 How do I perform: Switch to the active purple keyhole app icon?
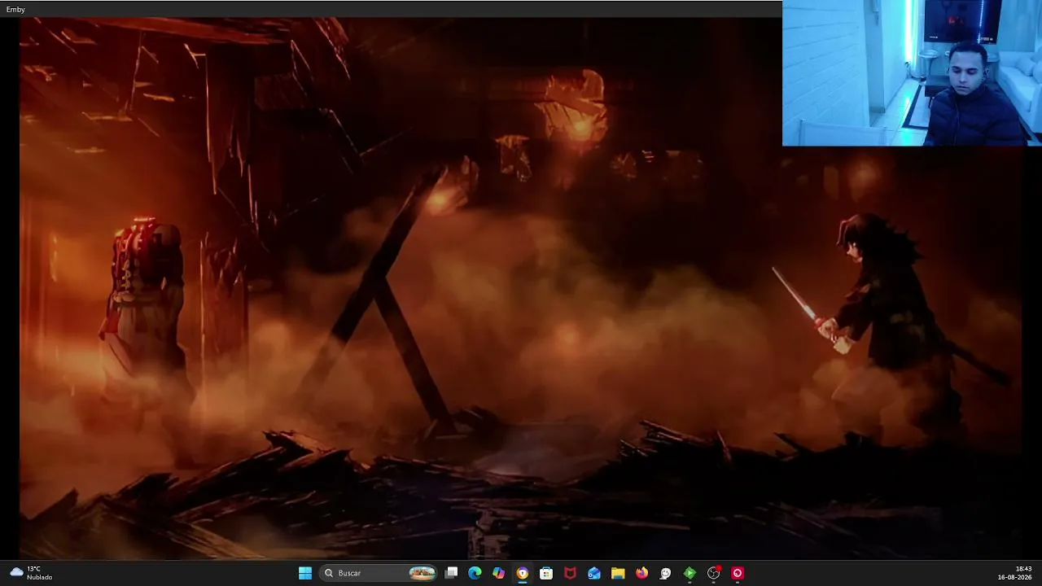(x=523, y=573)
